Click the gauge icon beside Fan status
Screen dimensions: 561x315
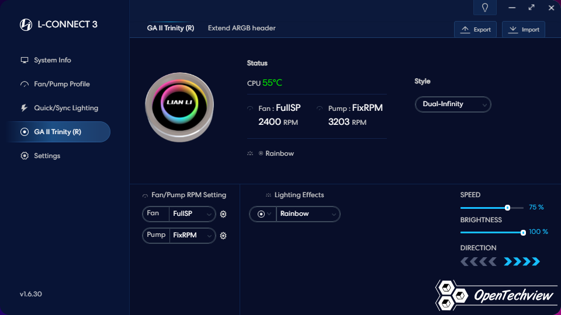250,108
